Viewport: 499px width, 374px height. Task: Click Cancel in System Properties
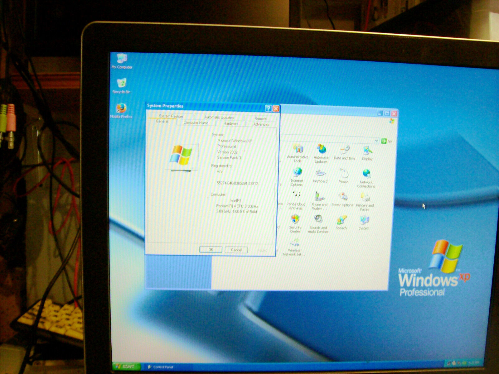click(236, 250)
